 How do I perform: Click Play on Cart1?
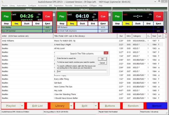(x=6, y=16)
